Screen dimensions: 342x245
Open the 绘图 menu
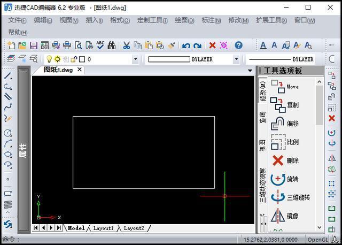(x=184, y=20)
